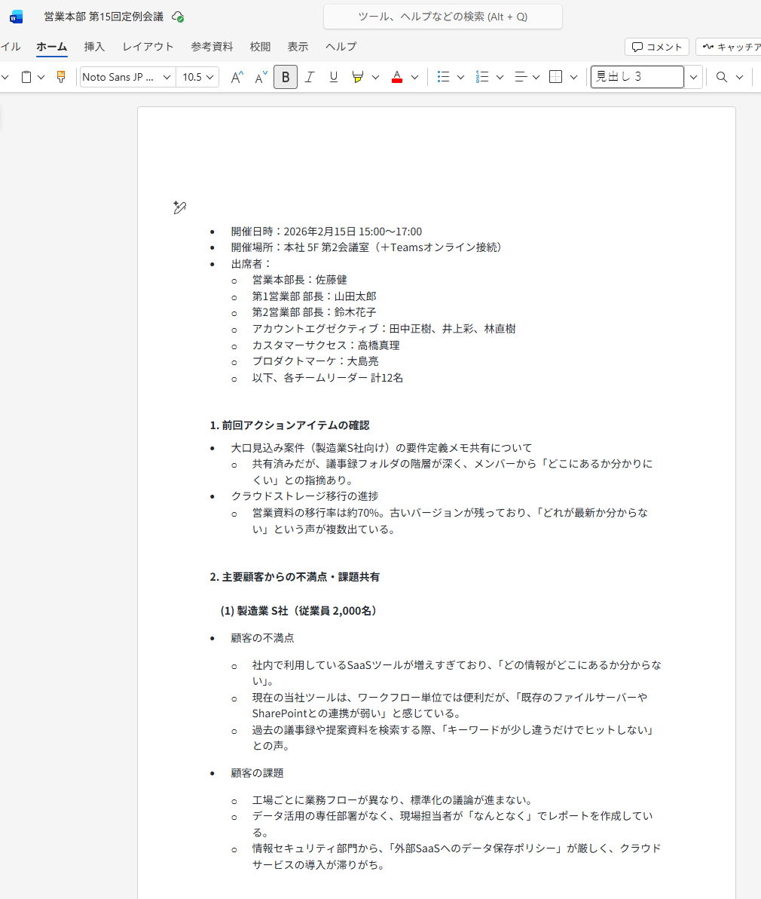Expand the 見出し 3 styles gallery arrow

click(693, 77)
